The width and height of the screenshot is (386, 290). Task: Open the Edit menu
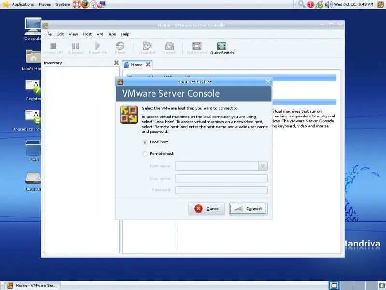(x=60, y=34)
